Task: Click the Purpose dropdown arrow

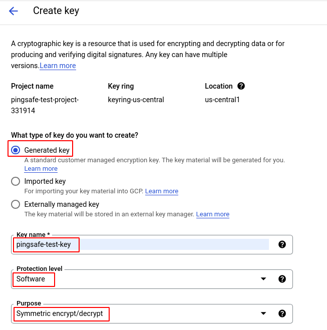Action: pos(263,313)
